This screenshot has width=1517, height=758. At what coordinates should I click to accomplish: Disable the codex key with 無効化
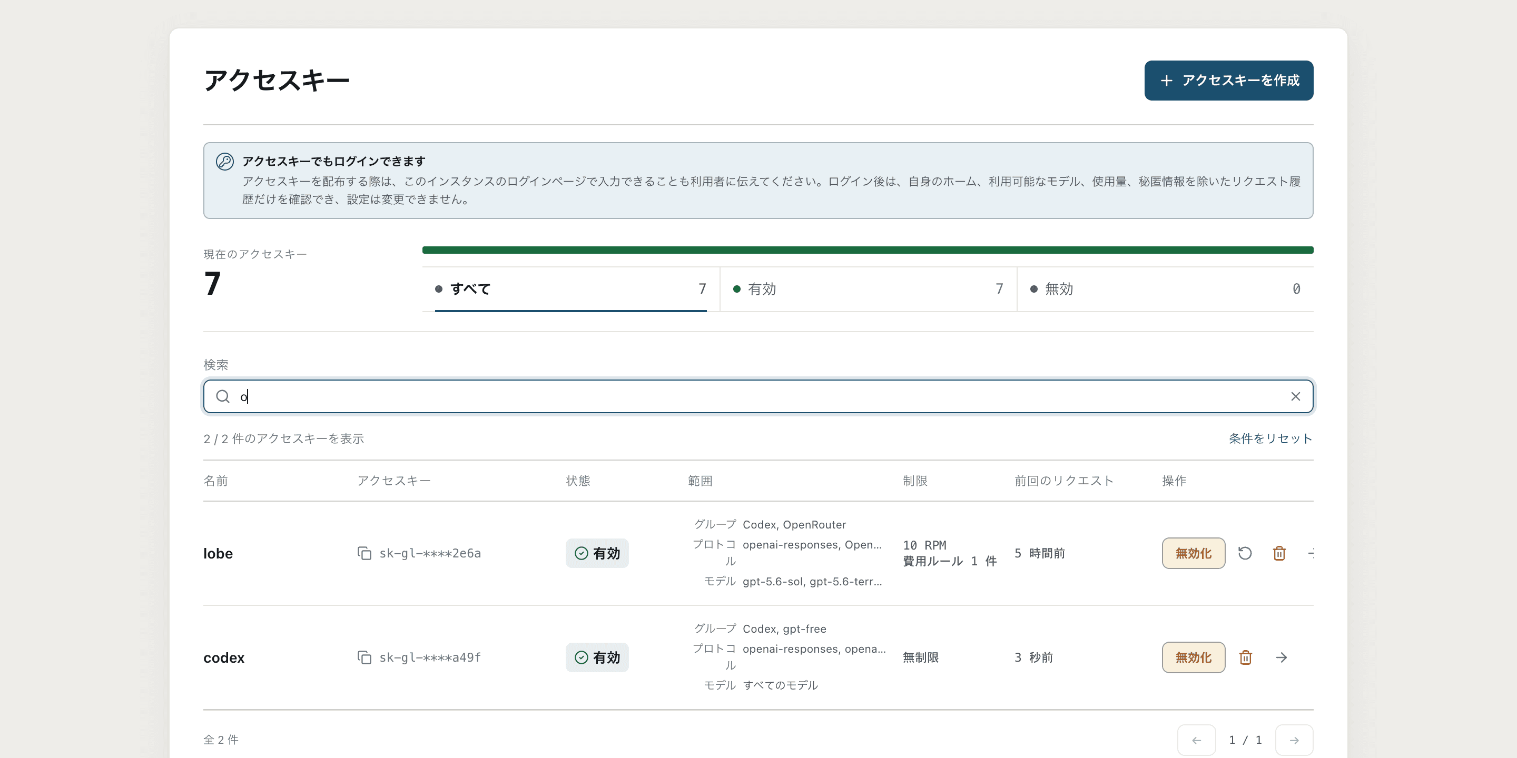point(1193,657)
